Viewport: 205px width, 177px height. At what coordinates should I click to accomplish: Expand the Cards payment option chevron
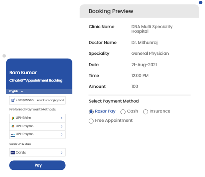pyautogui.click(x=61, y=153)
